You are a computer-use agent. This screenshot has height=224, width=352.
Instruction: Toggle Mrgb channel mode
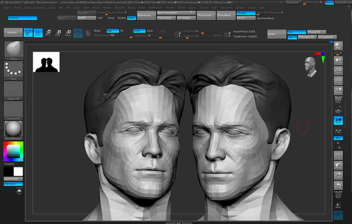tap(97, 31)
